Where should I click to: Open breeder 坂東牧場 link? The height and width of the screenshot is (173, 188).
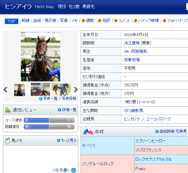click(132, 60)
